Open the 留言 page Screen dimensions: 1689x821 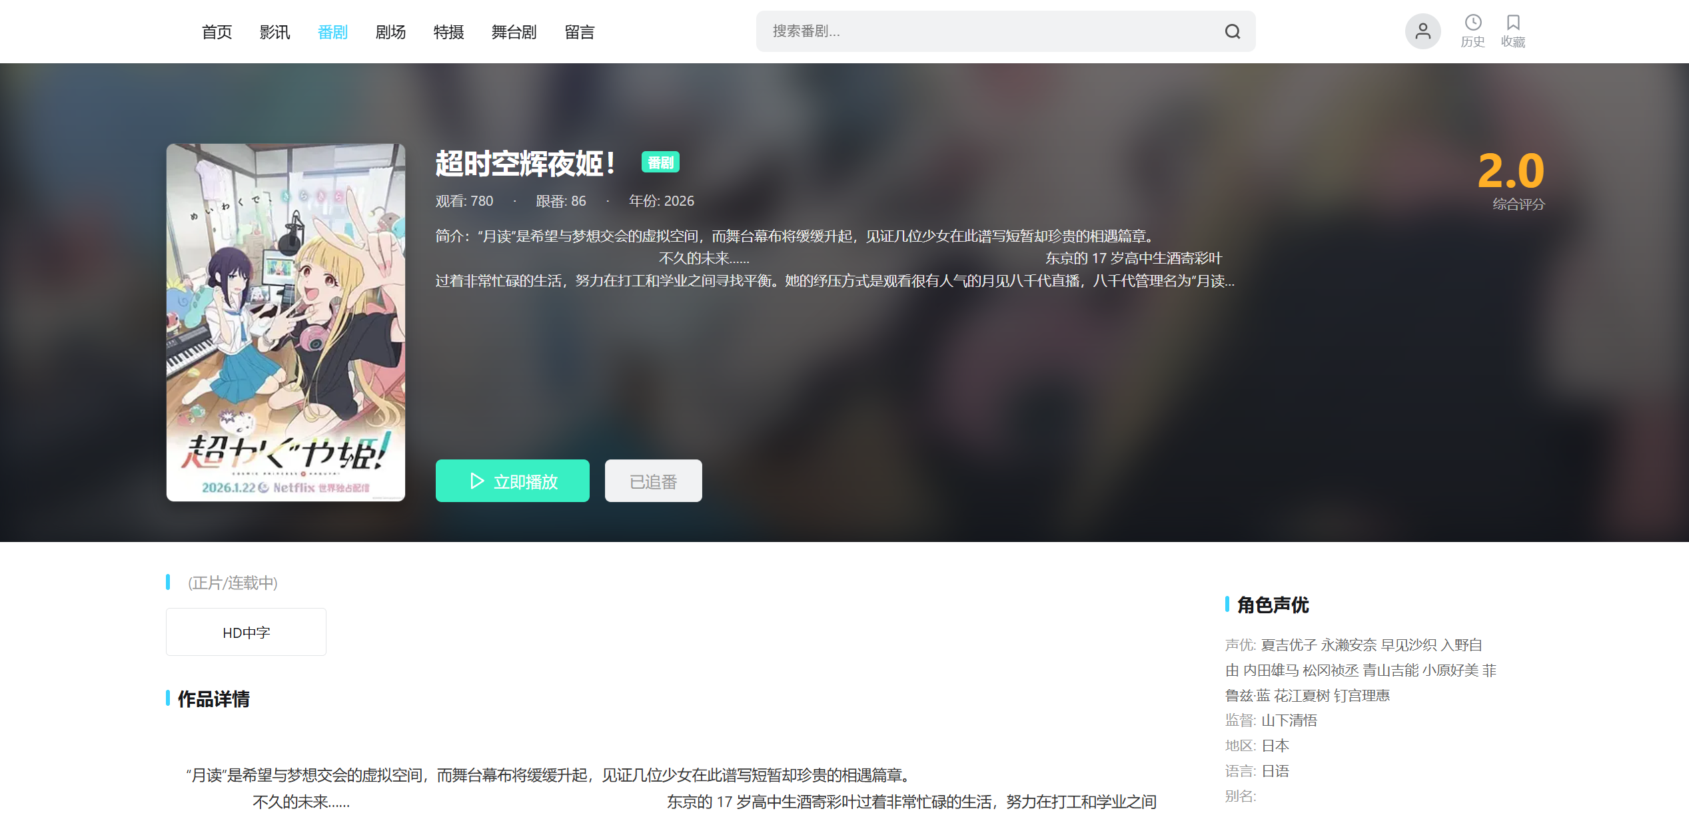580,31
